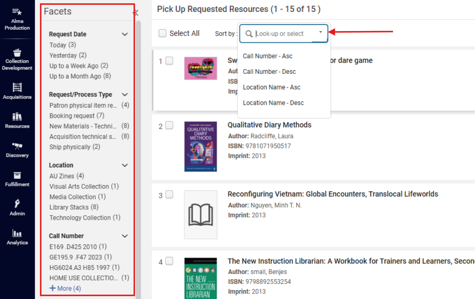Select the checkbox for Reconfiguring Vietnam
Image resolution: width=475 pixels, height=299 pixels.
[169, 195]
